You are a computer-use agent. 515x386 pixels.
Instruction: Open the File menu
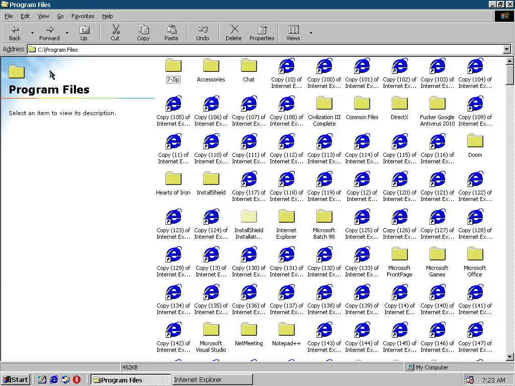coord(9,16)
